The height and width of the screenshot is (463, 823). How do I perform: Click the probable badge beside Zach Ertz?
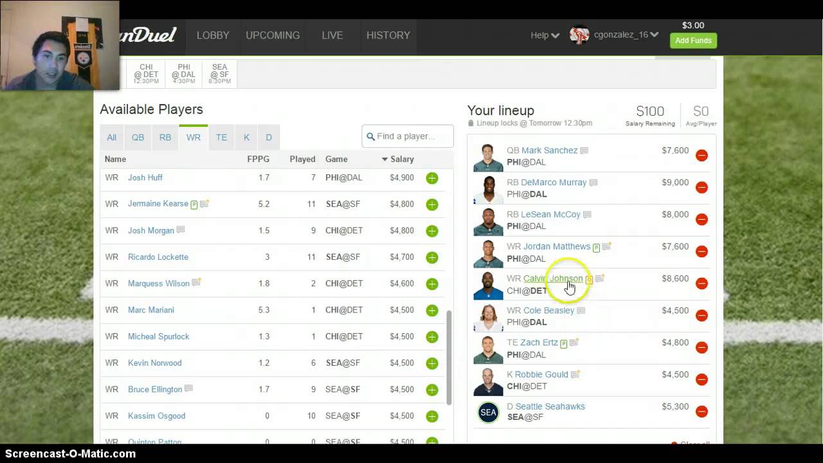564,344
